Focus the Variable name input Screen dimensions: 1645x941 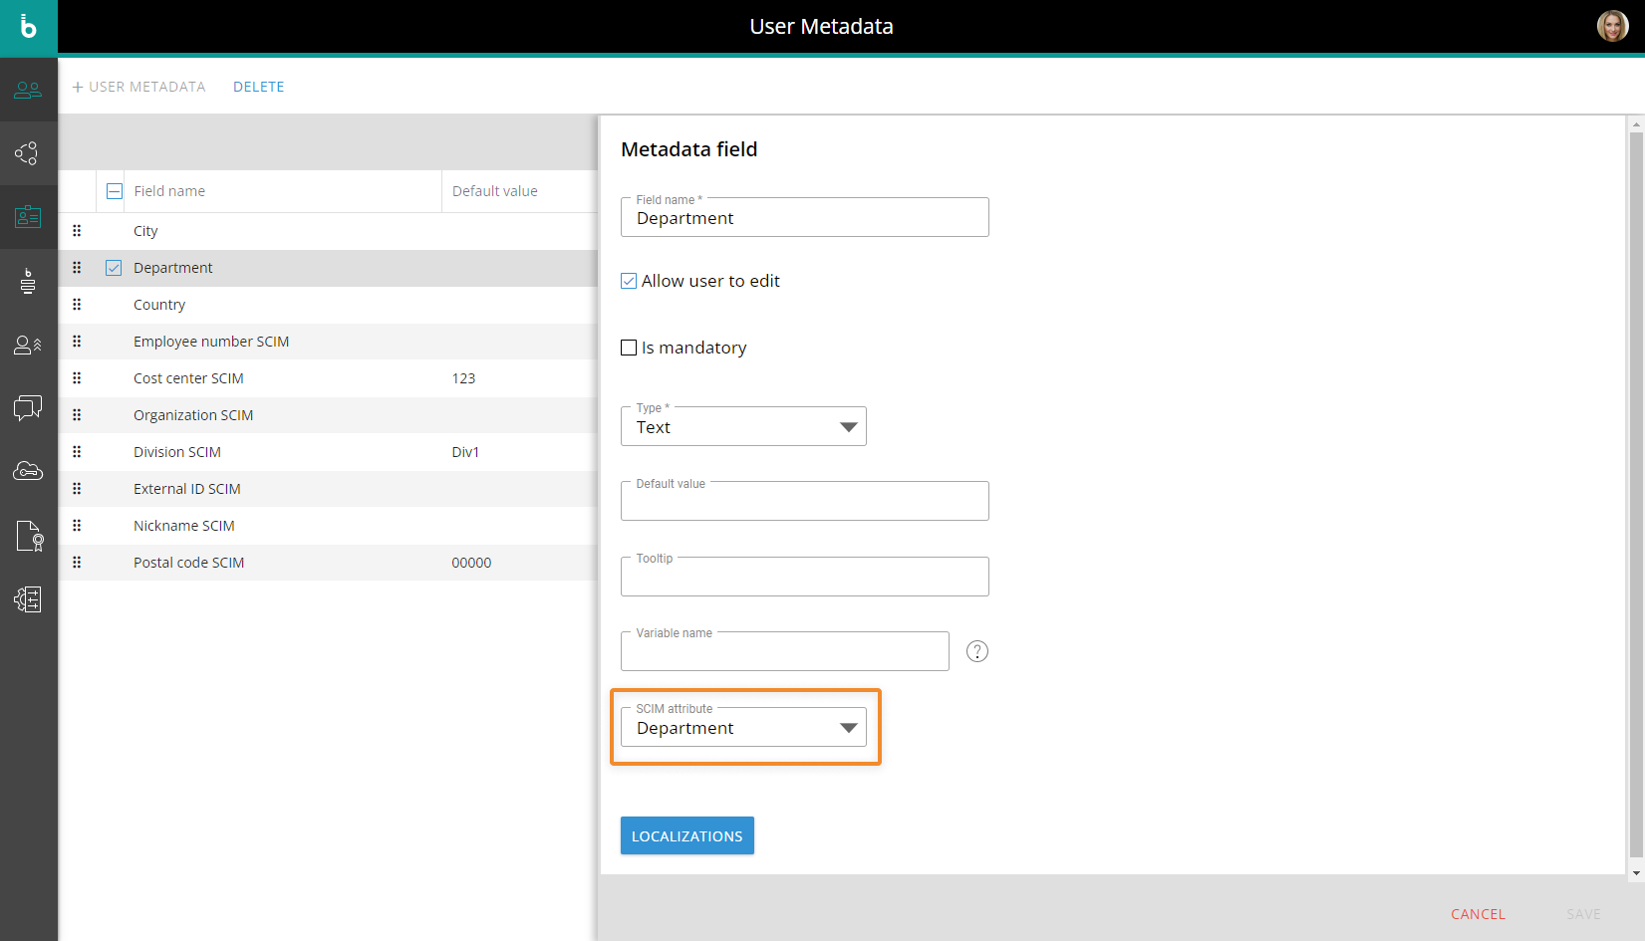[x=785, y=651]
